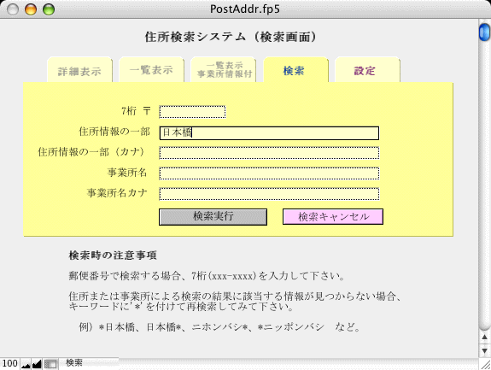Screen dimensions: 491x370
Task: Switch to the 一覧表示 tab
Action: (151, 70)
